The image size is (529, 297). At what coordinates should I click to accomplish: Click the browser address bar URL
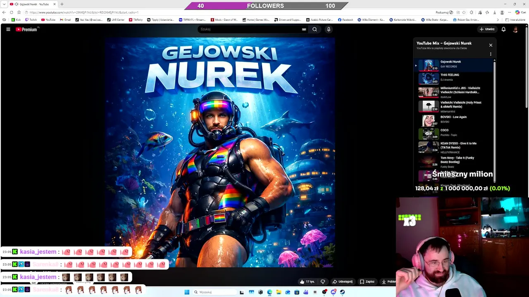pos(84,12)
